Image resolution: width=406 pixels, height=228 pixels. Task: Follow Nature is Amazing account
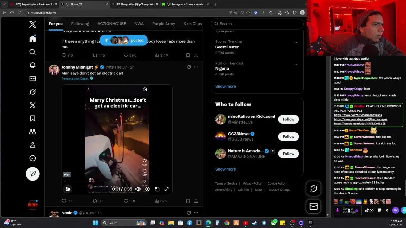[289, 154]
